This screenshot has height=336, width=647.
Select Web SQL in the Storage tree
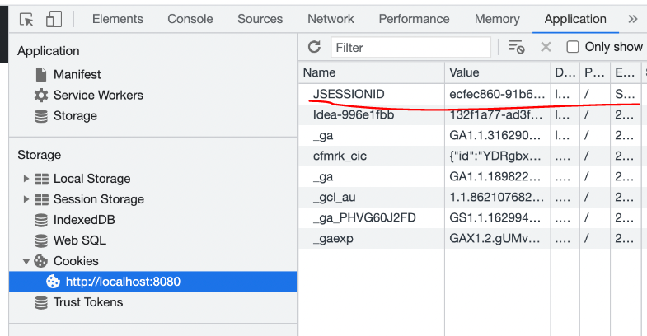pos(80,240)
